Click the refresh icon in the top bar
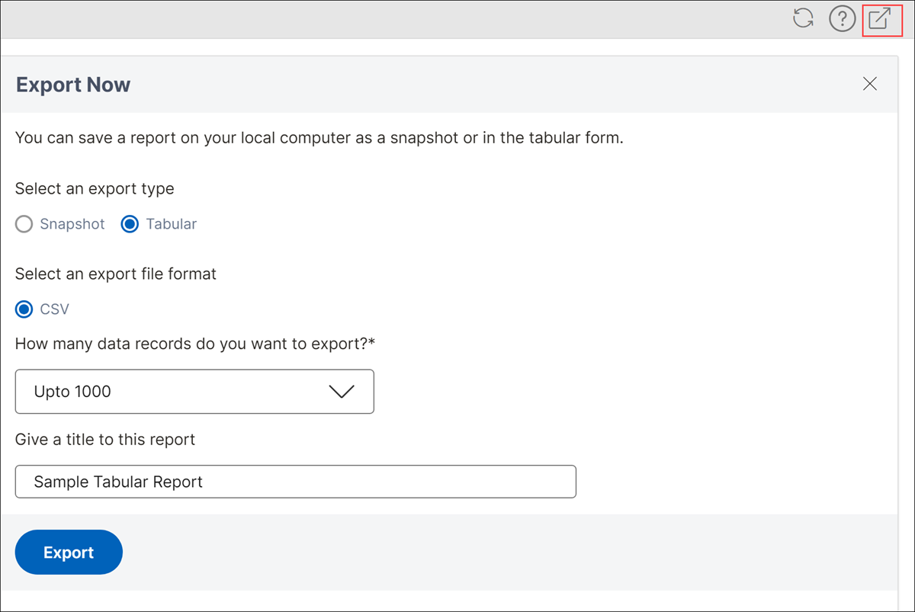This screenshot has width=915, height=612. coord(803,18)
